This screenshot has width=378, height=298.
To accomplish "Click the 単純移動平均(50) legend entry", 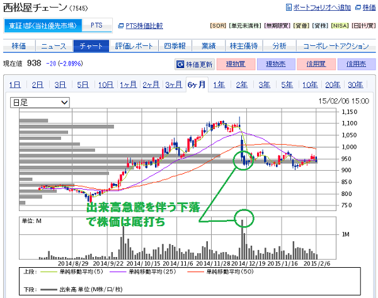I will tap(220, 272).
